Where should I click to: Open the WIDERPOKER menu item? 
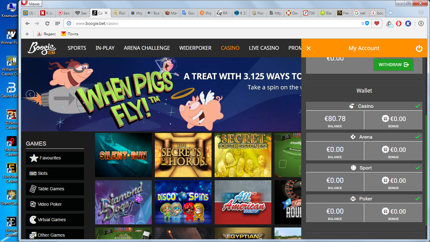pyautogui.click(x=195, y=48)
